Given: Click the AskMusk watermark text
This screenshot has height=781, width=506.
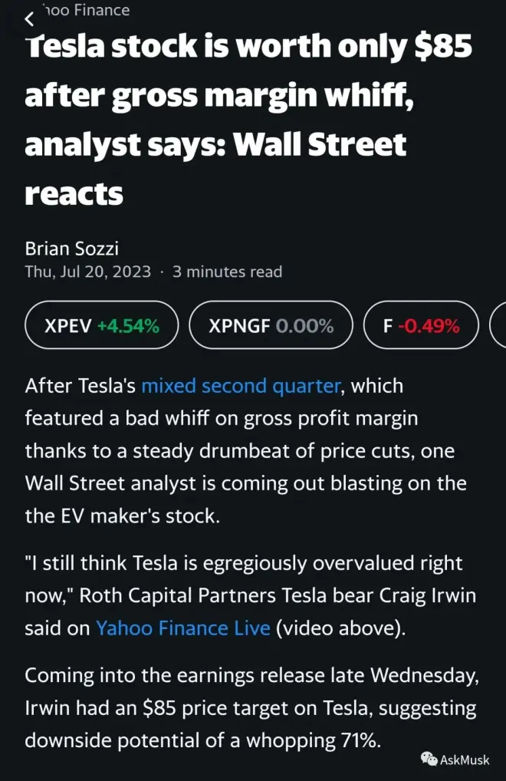Looking at the screenshot, I should click(465, 760).
